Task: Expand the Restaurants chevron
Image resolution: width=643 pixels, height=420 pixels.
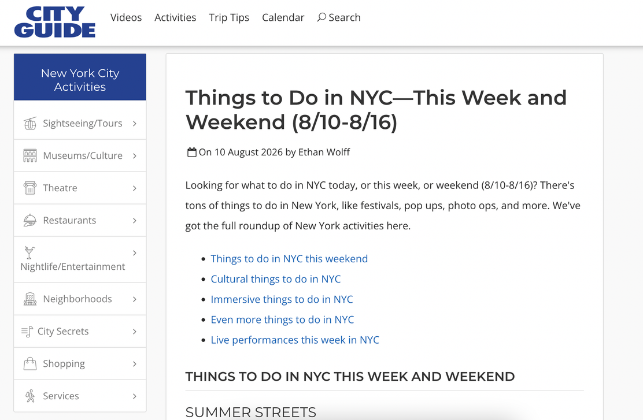Action: point(135,221)
